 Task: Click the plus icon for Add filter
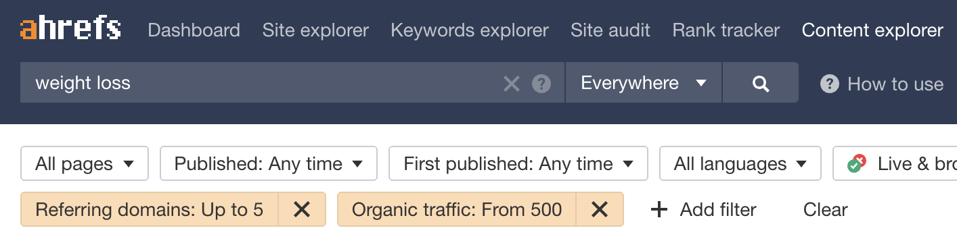[x=659, y=210]
